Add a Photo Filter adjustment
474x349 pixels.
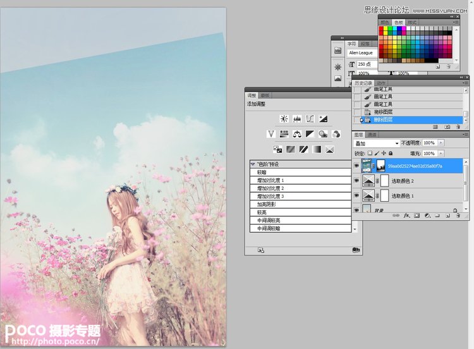point(323,133)
